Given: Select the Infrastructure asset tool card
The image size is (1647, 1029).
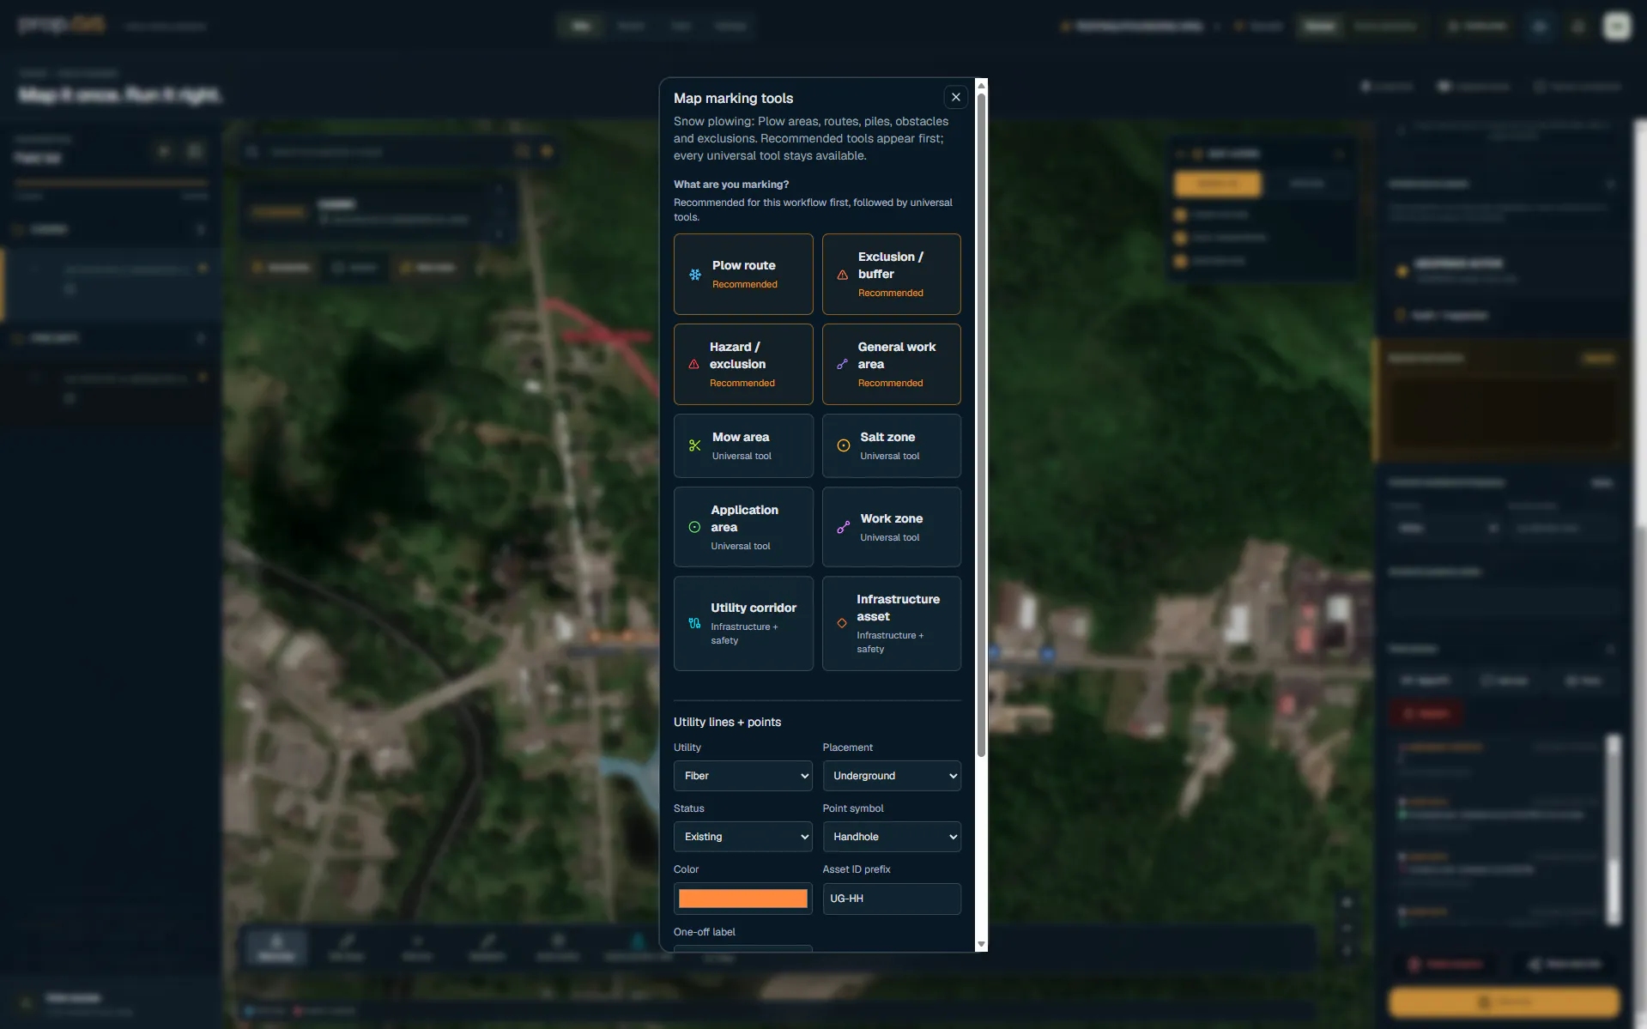Looking at the screenshot, I should 891,623.
